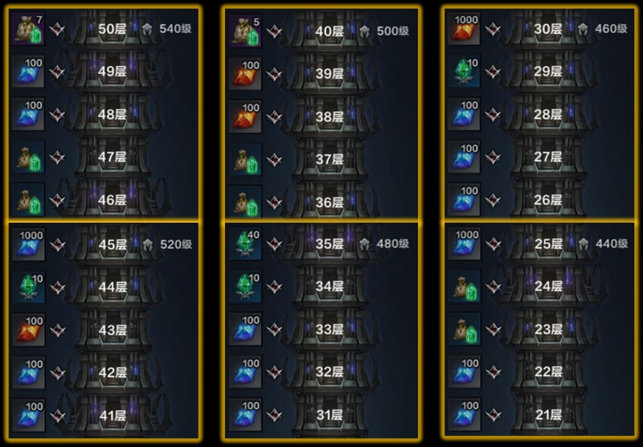
Task: Click the star emblem next to floor 33
Action: (274, 330)
